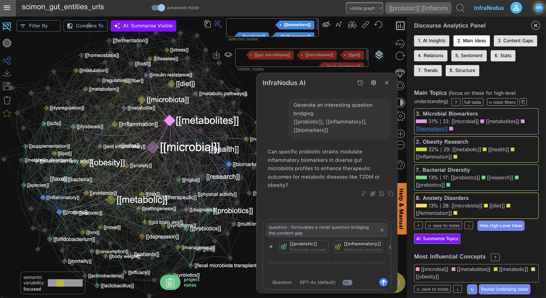Submit the AI prompt with blue arrow button
This screenshot has height=298, width=546.
383,282
